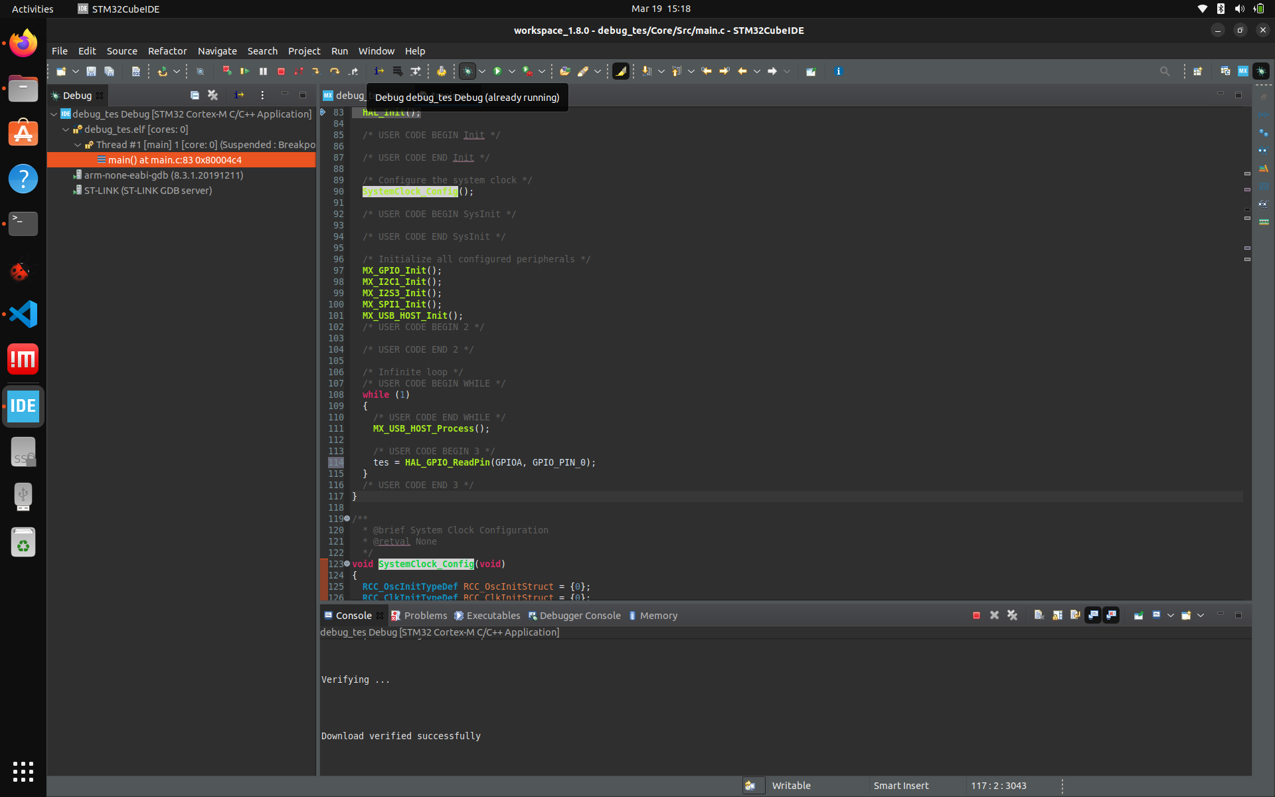Click the Skip All Breakpoints toolbar icon
The width and height of the screenshot is (1275, 797).
(x=200, y=71)
